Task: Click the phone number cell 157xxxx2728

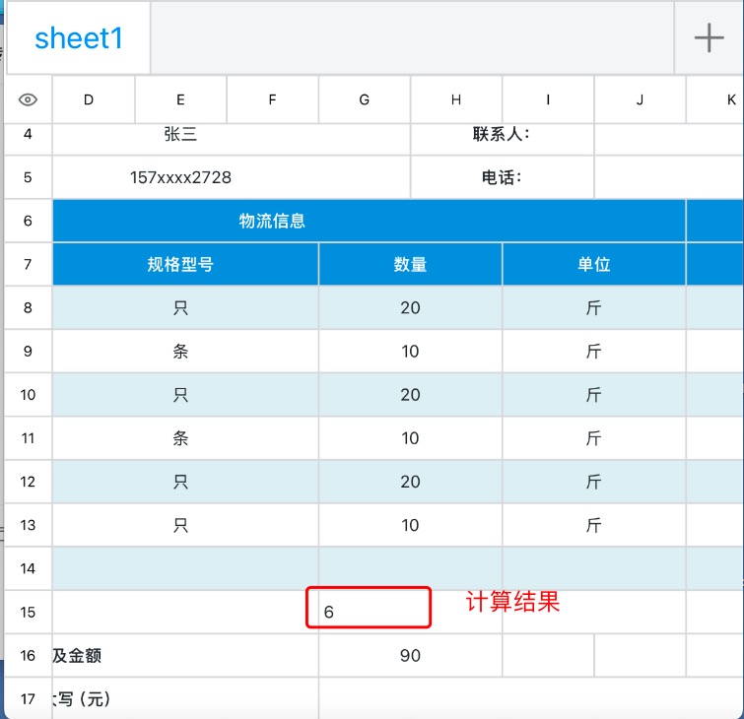Action: point(231,177)
